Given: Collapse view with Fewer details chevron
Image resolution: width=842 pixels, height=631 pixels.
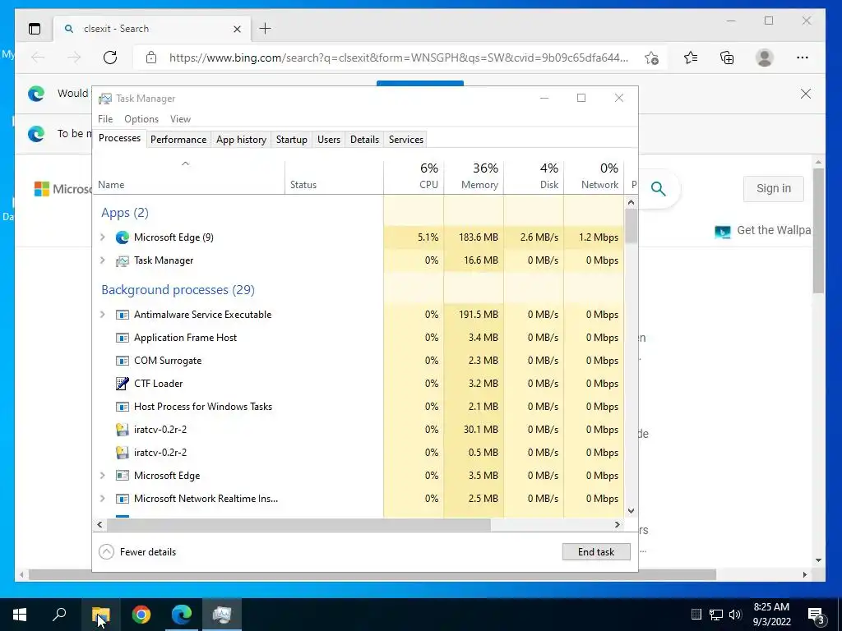Looking at the screenshot, I should point(106,552).
